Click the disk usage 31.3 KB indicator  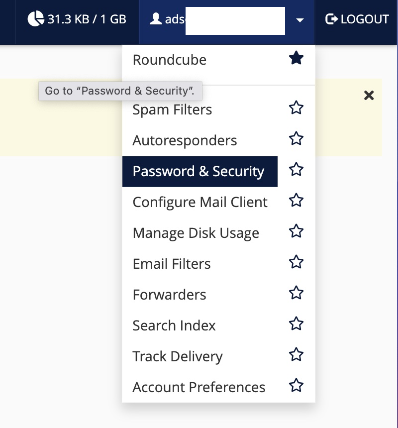click(x=77, y=20)
